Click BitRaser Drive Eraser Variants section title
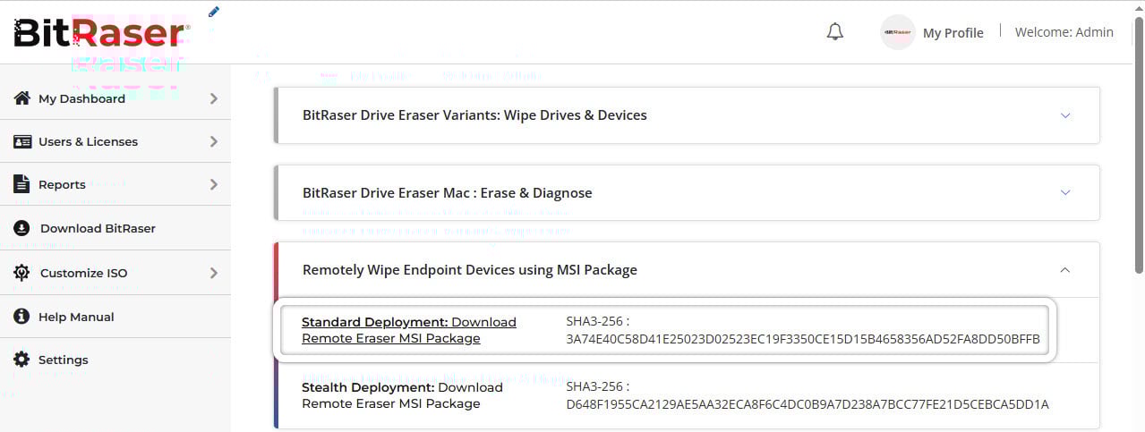The height and width of the screenshot is (432, 1145). tap(474, 115)
